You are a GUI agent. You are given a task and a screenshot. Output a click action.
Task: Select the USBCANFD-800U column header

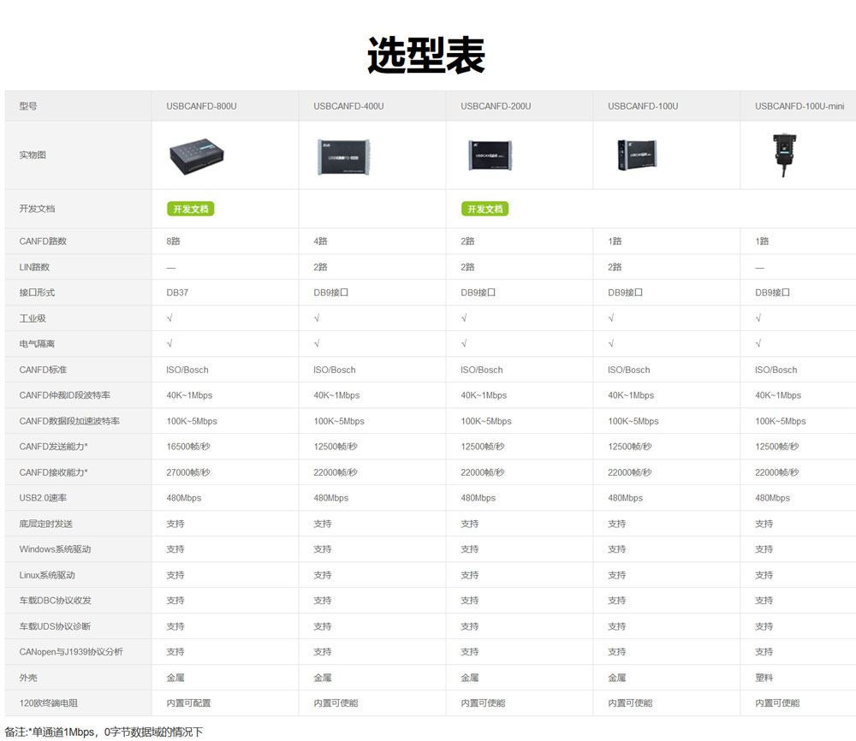click(x=201, y=106)
